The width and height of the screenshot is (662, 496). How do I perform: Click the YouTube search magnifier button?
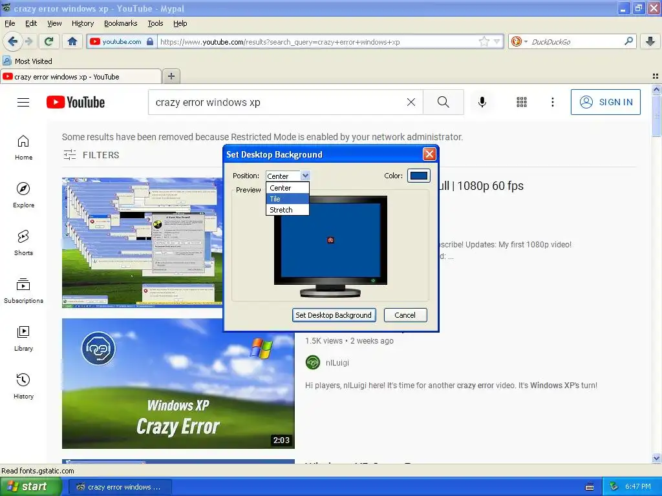point(443,102)
